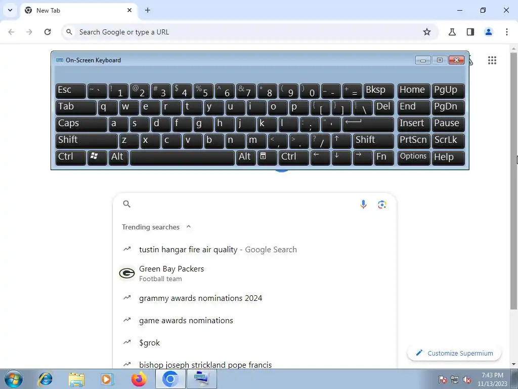Open the Windows Start orb
Image resolution: width=518 pixels, height=389 pixels.
pyautogui.click(x=14, y=379)
